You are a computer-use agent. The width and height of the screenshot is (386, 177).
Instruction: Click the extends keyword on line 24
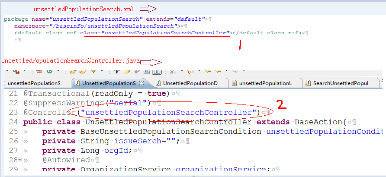[273, 122]
